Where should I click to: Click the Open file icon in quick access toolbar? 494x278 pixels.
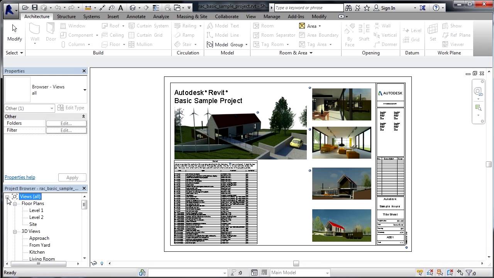25,8
